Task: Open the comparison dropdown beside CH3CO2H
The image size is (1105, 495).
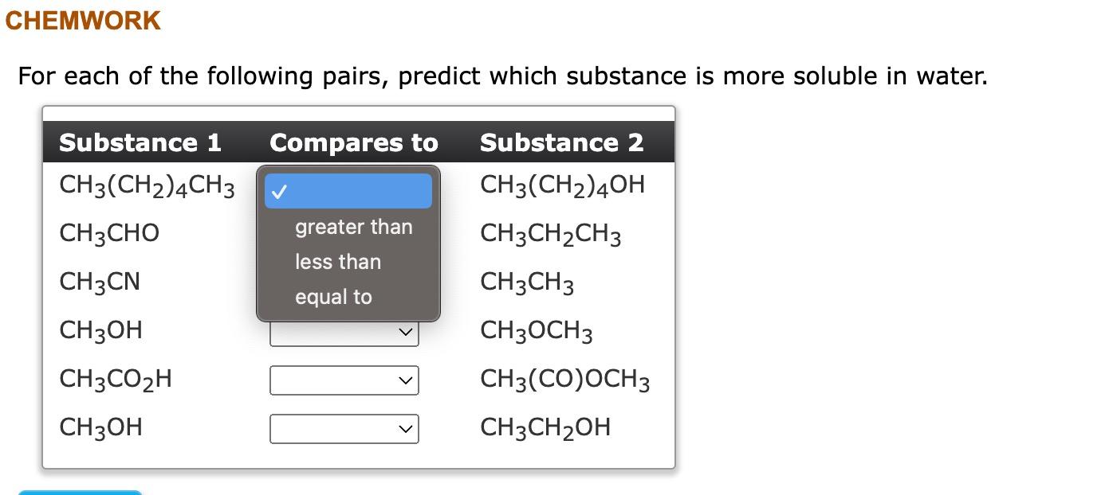Action: click(344, 380)
